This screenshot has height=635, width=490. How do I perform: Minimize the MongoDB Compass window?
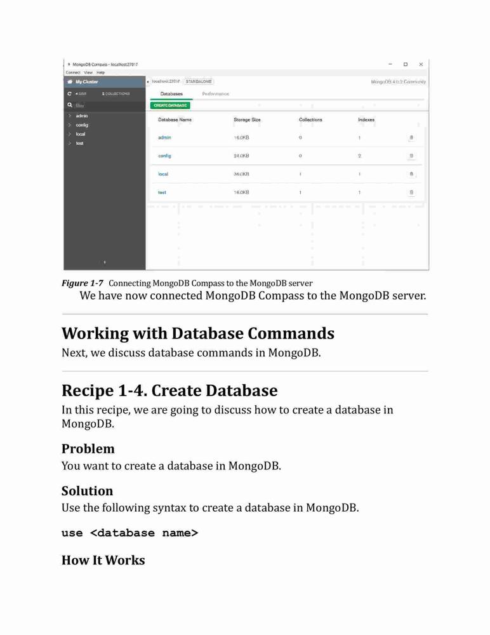(x=390, y=64)
